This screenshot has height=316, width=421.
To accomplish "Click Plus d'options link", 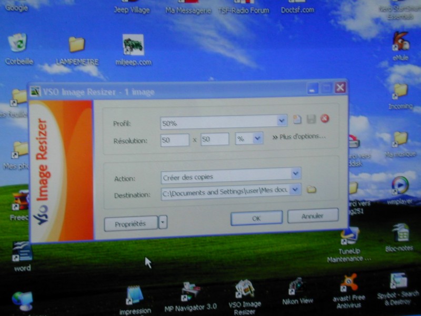I will pos(299,137).
